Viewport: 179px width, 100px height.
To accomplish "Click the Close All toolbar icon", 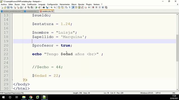I will pyautogui.click(x=18, y=7).
